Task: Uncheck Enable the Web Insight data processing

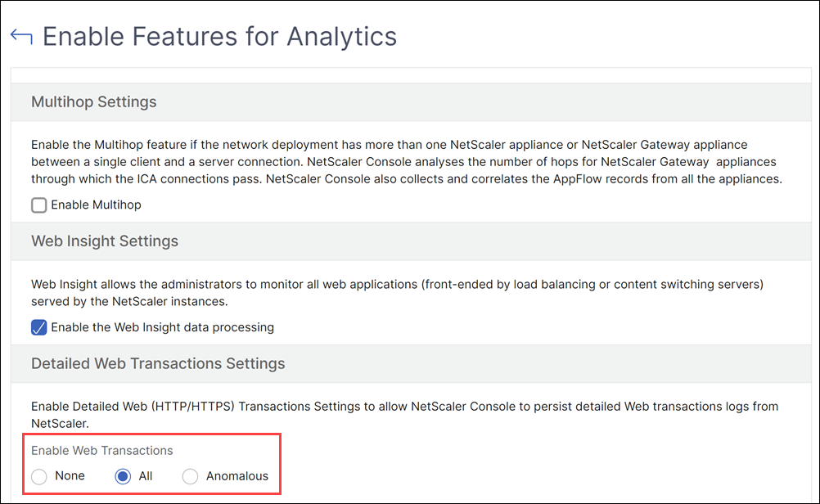Action: pyautogui.click(x=38, y=327)
